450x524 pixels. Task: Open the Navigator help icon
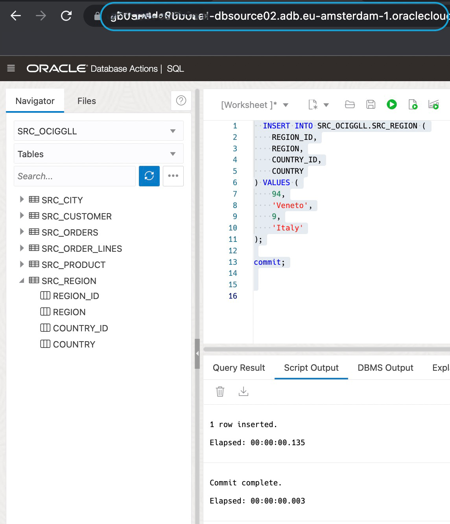pyautogui.click(x=181, y=100)
